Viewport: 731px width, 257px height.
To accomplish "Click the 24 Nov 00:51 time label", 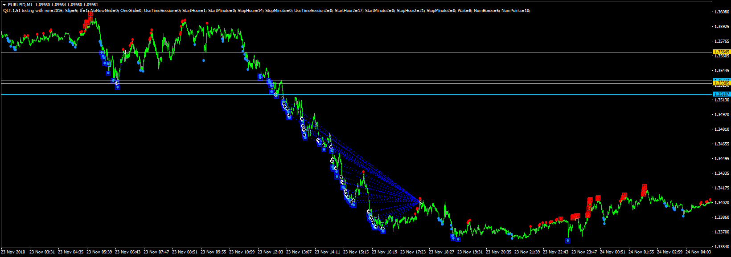I will coord(613,252).
